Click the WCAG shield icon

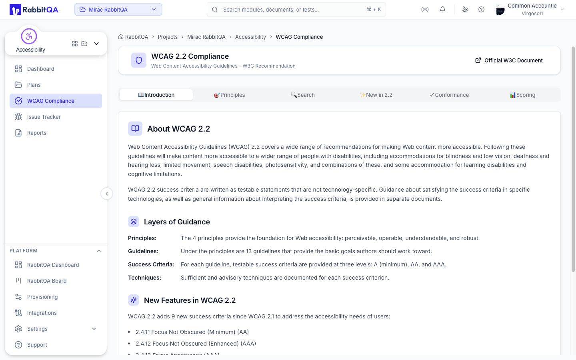(x=139, y=60)
